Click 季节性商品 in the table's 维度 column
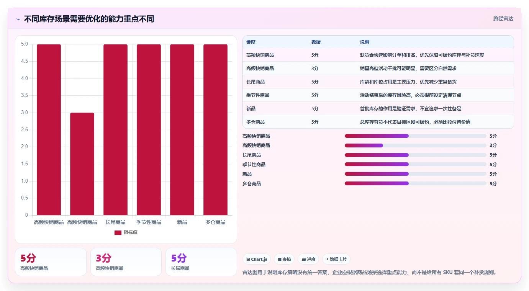The image size is (529, 291). coord(258,95)
